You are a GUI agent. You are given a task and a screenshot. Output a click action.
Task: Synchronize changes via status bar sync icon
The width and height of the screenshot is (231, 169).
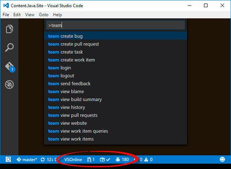[43, 160]
